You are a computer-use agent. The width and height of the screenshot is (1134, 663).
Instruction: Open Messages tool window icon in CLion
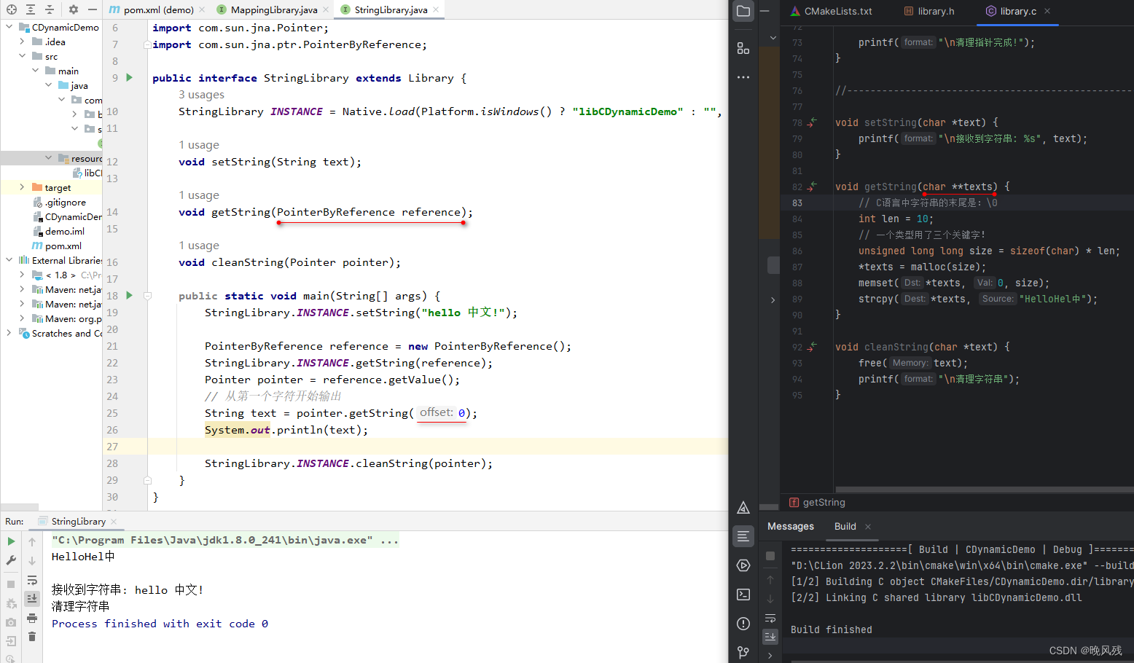[743, 536]
